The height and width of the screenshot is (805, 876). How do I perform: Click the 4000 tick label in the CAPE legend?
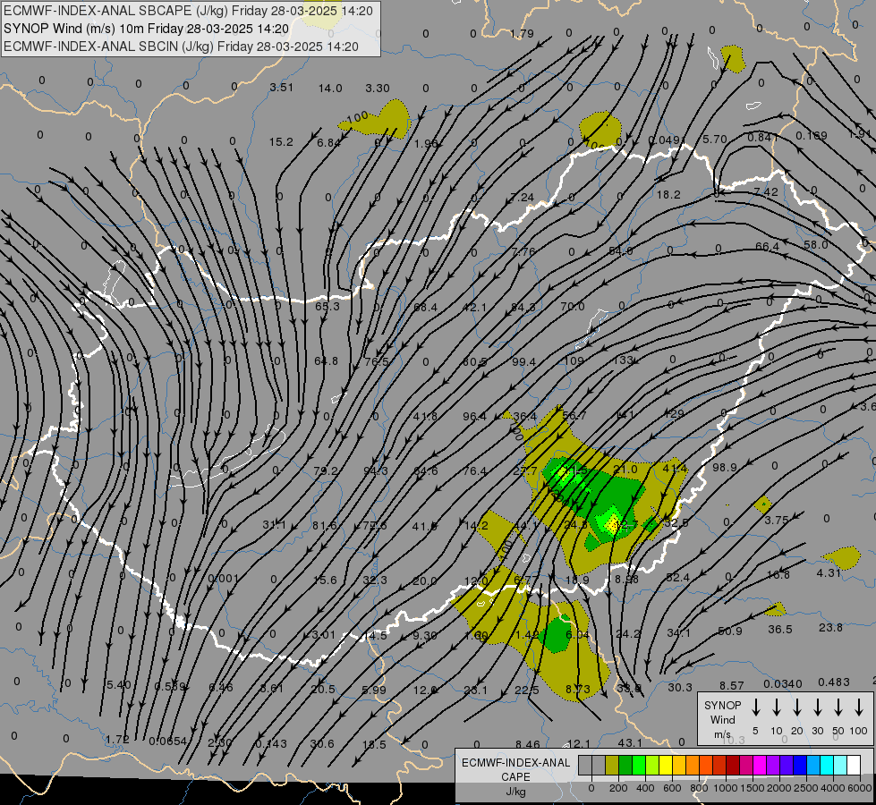point(832,788)
